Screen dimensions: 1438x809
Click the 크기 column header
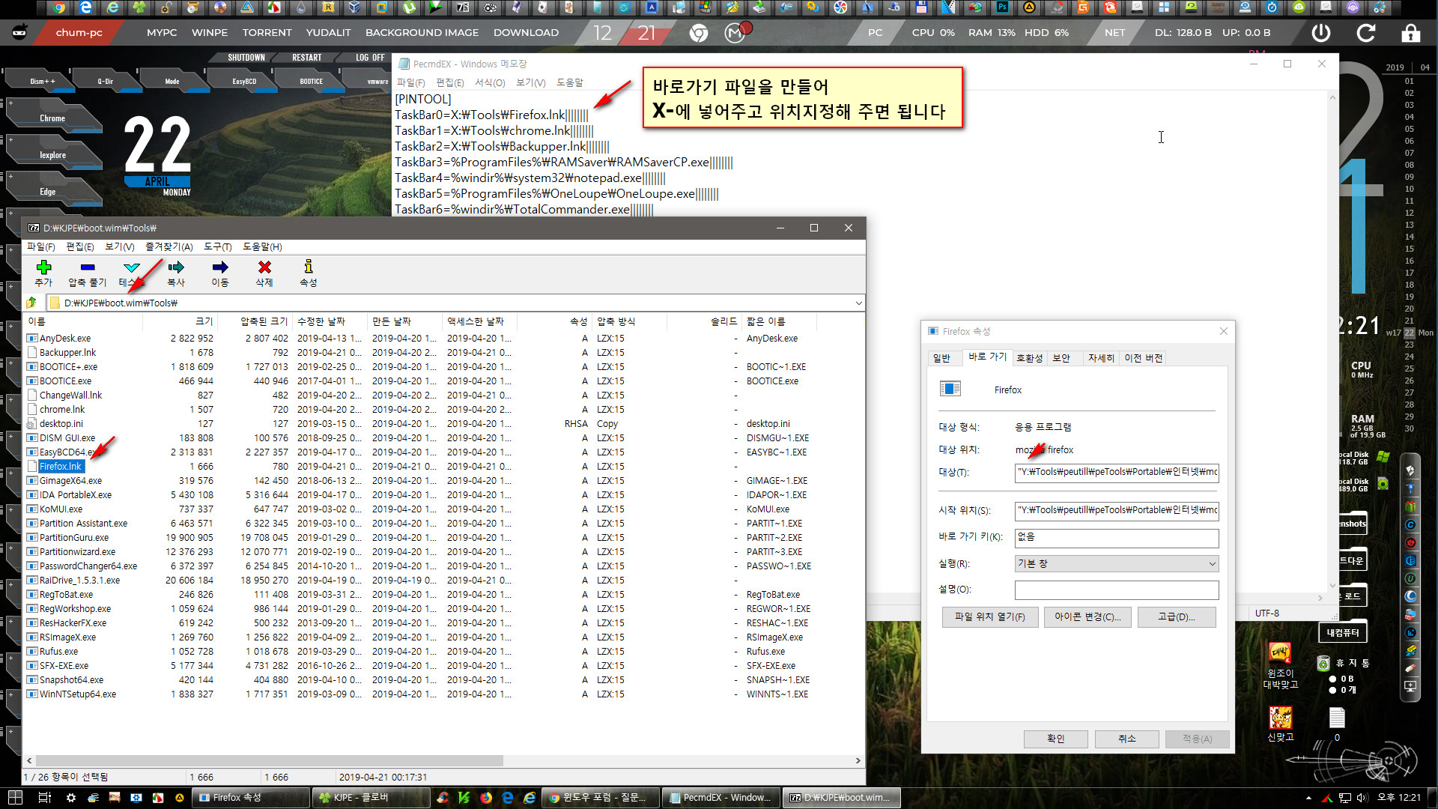click(x=179, y=321)
